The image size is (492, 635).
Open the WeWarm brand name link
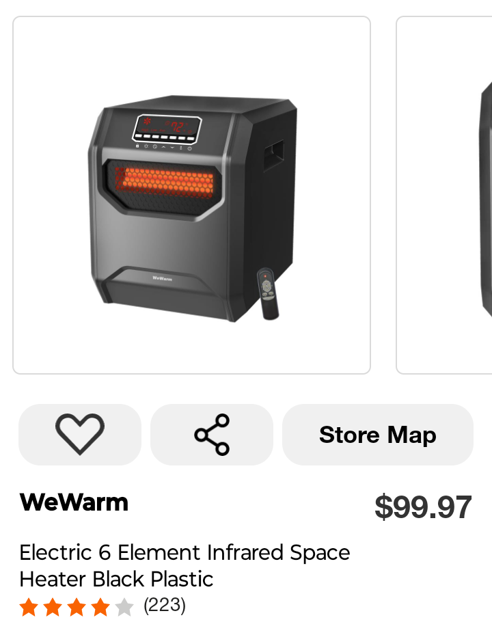[x=74, y=502]
